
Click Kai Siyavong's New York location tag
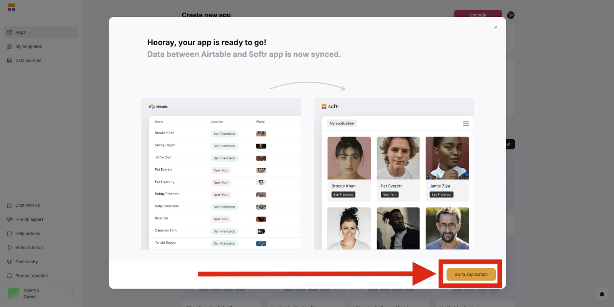[221, 183]
